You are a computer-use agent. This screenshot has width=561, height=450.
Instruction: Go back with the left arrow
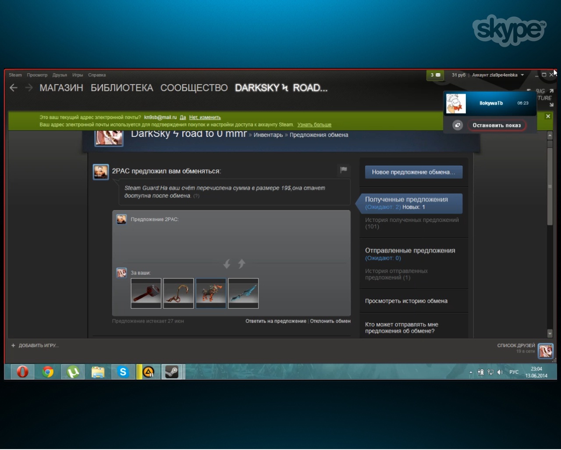[14, 88]
